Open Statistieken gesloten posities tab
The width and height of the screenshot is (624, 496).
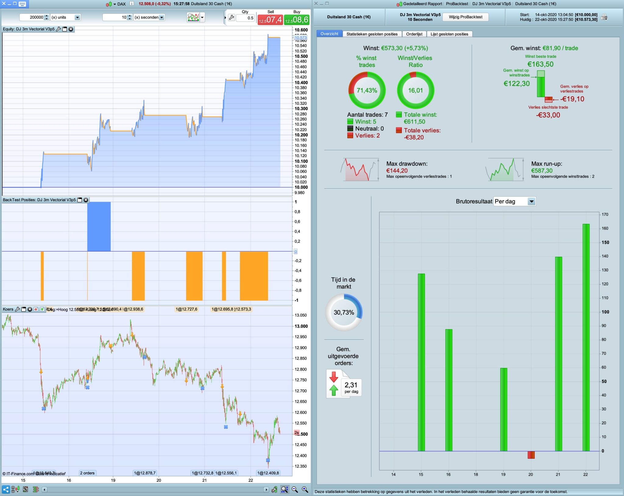click(x=372, y=34)
